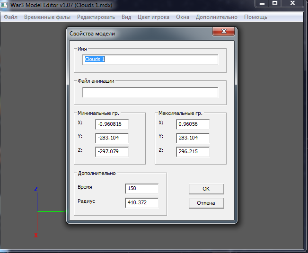Open the Вид menu
The image size is (308, 253).
126,17
